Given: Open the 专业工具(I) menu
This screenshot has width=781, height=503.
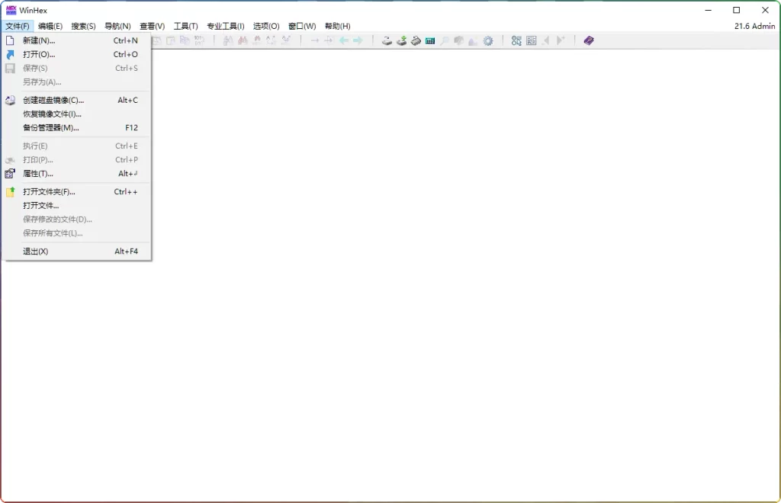Looking at the screenshot, I should tap(226, 26).
